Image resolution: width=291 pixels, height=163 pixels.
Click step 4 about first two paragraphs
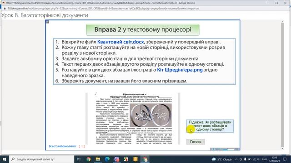143,64
